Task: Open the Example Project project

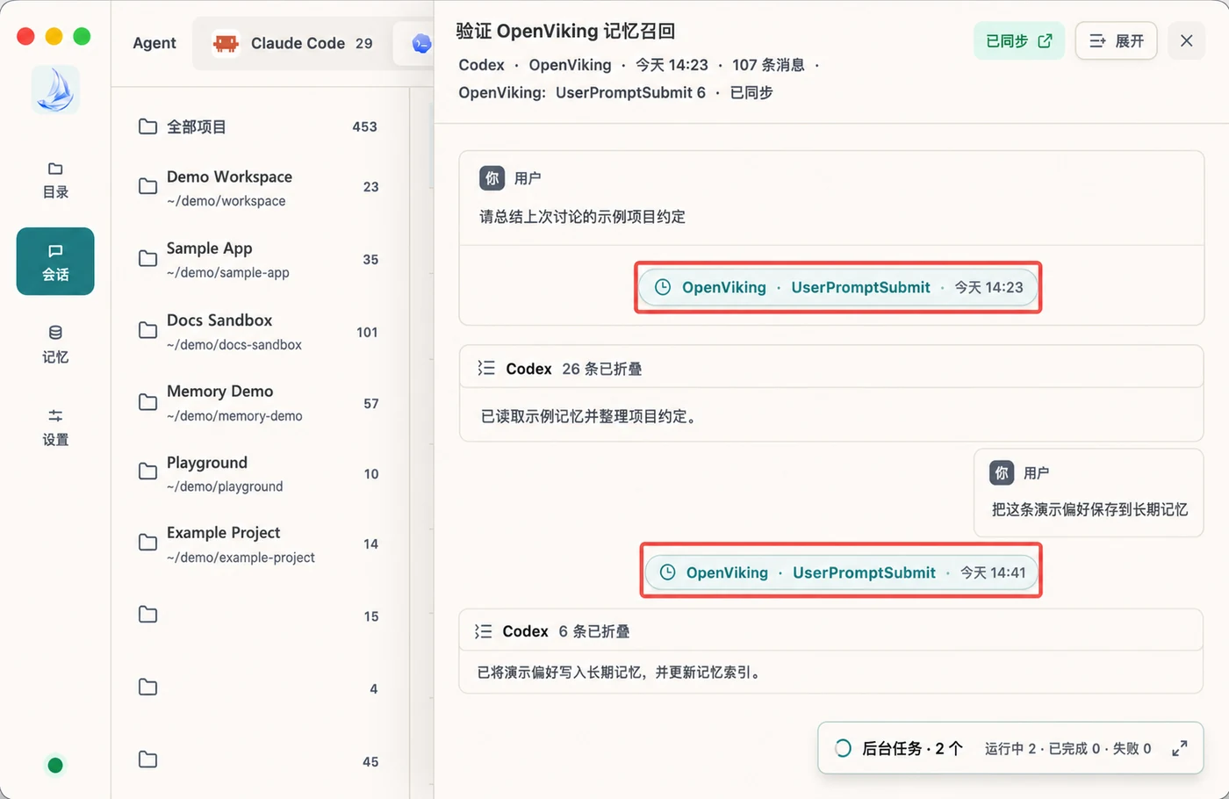Action: pos(259,543)
